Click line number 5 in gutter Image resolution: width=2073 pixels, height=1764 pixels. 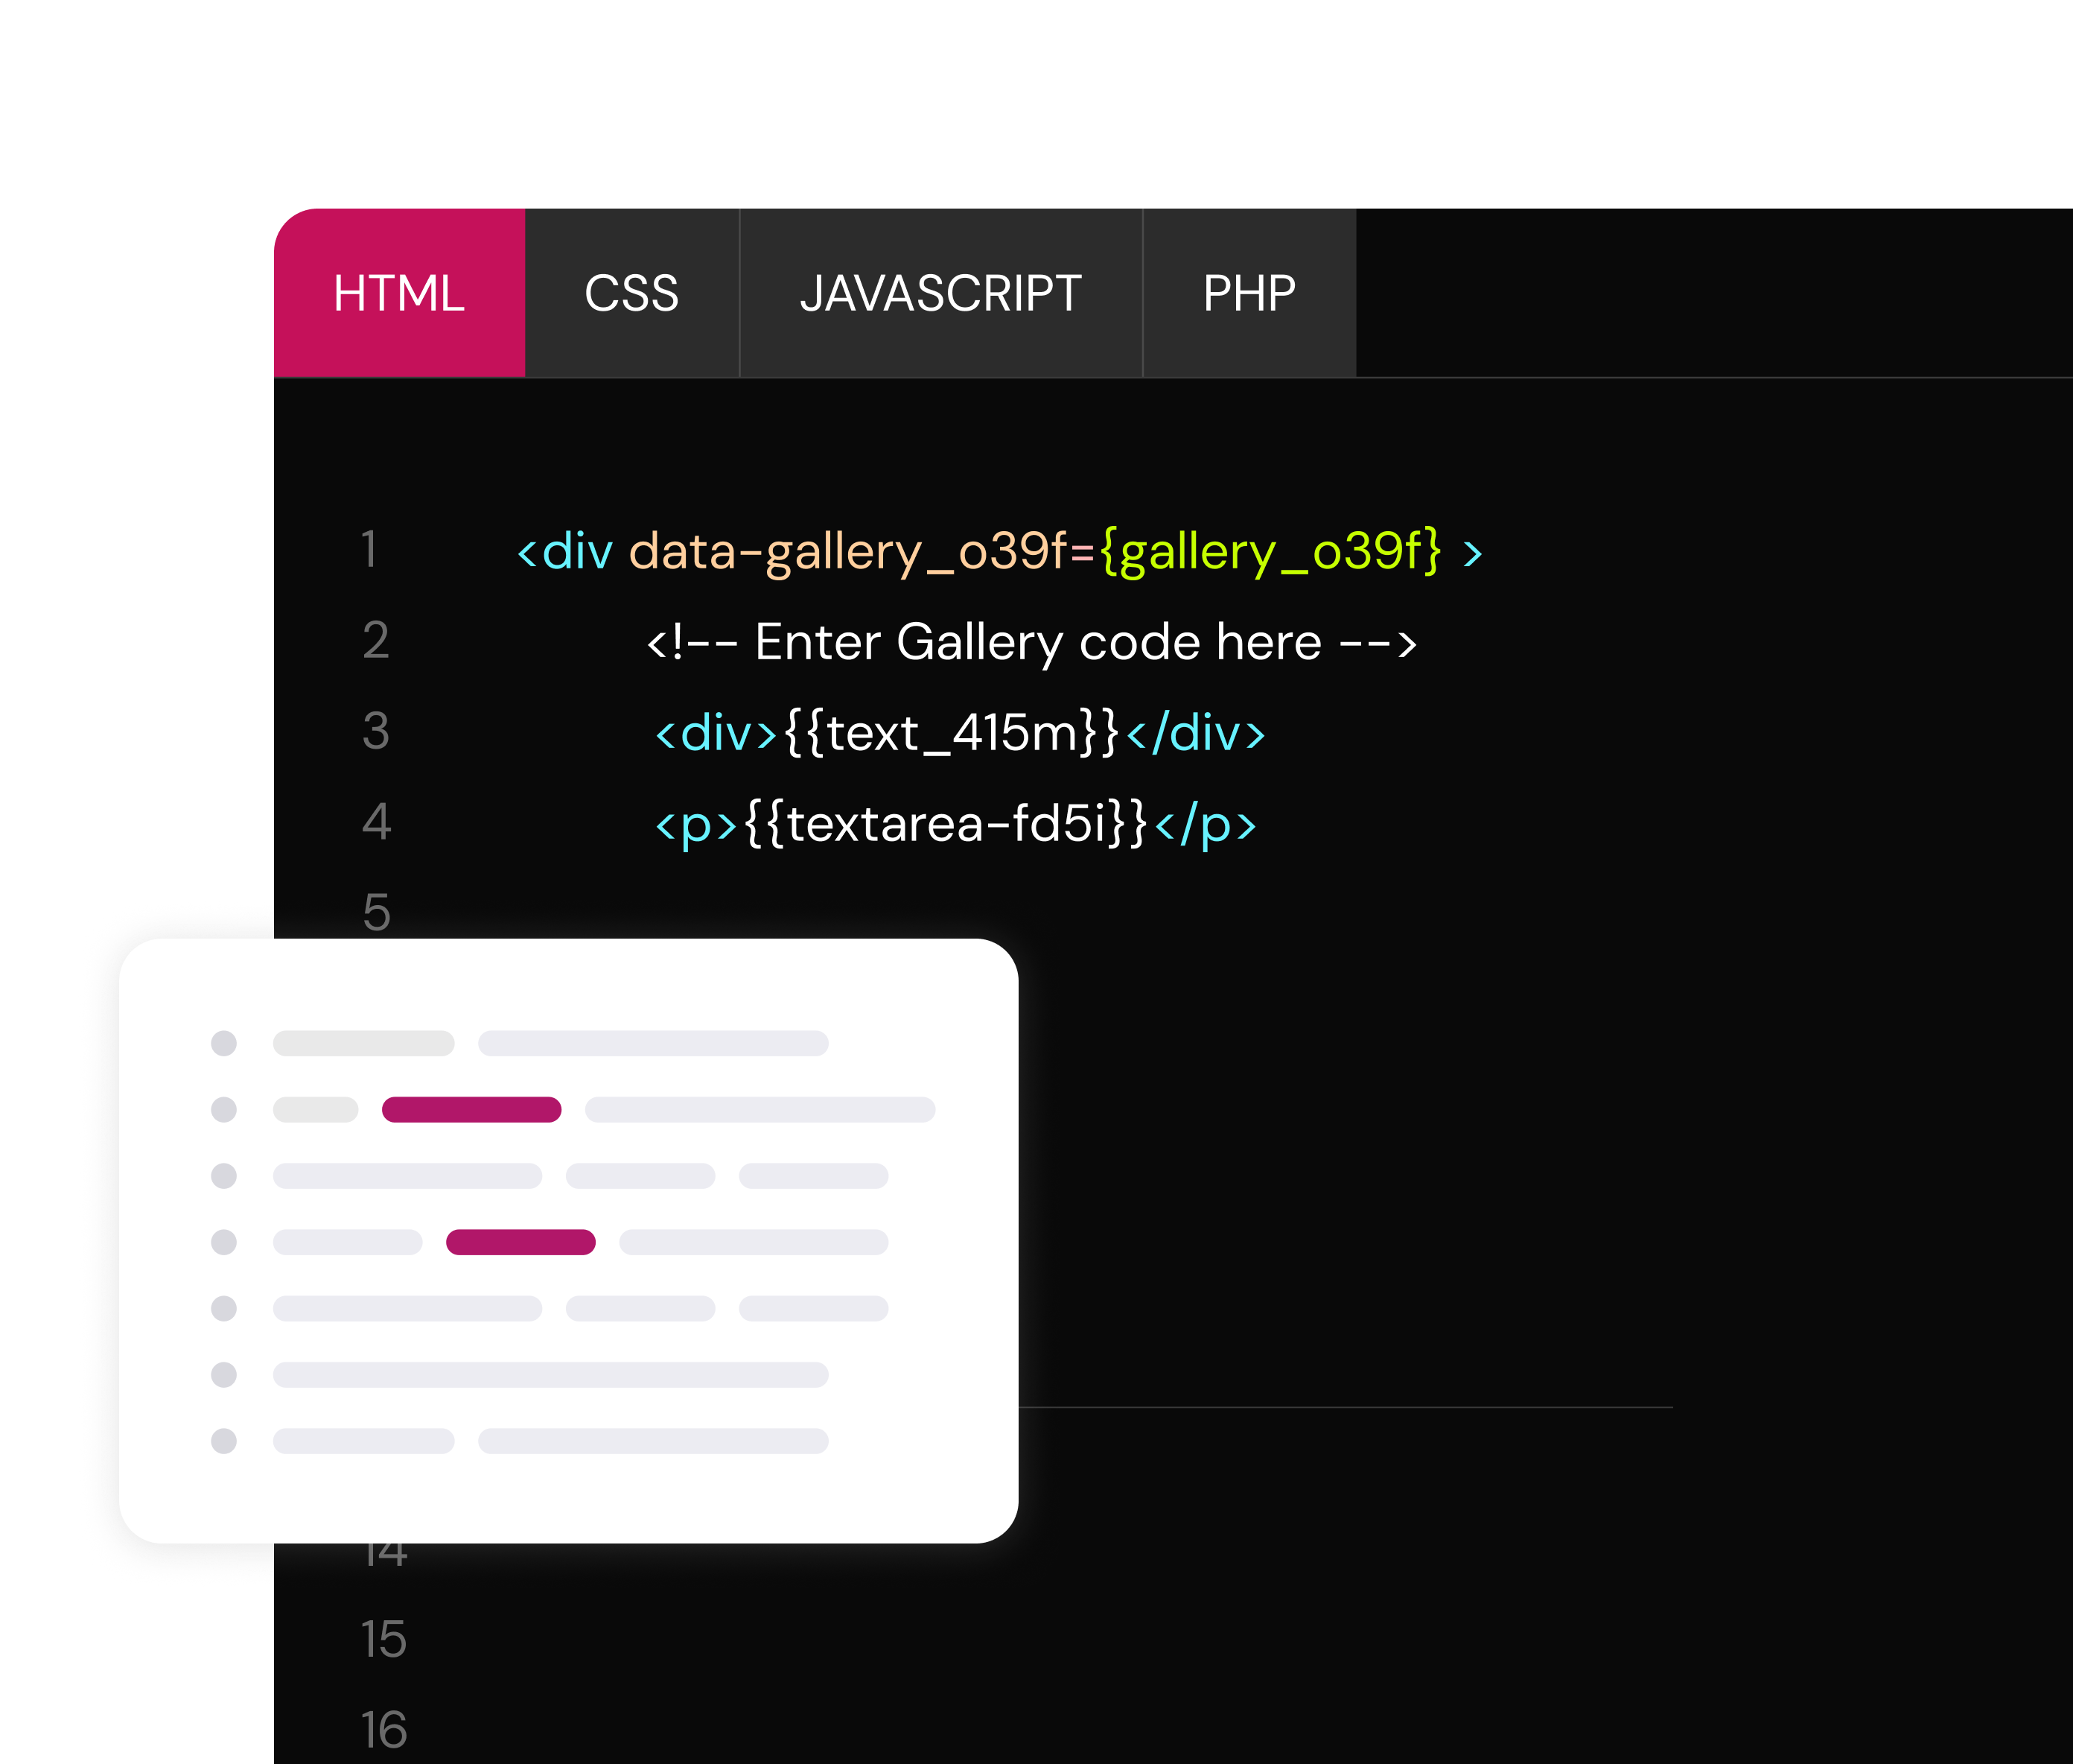click(376, 912)
